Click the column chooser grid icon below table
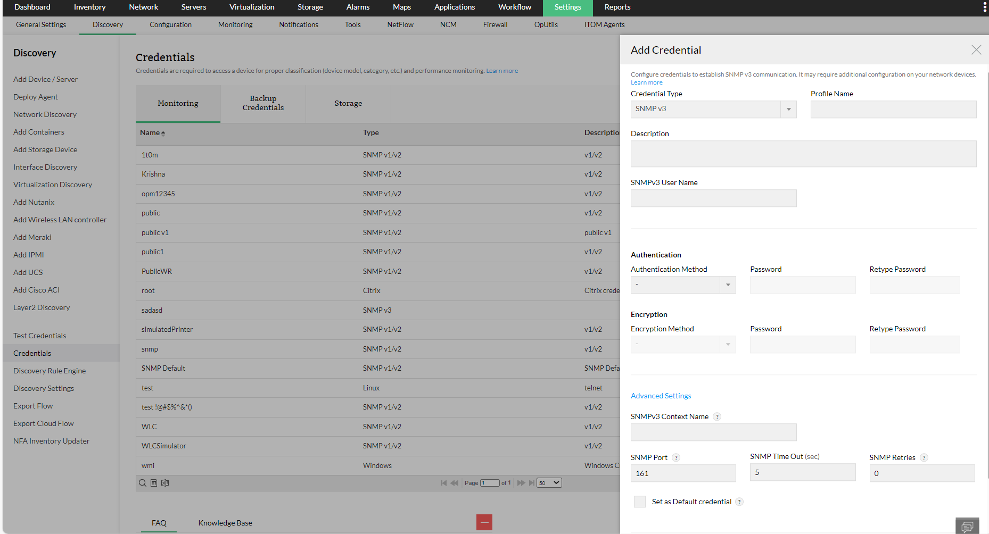This screenshot has height=534, width=989. click(x=154, y=483)
